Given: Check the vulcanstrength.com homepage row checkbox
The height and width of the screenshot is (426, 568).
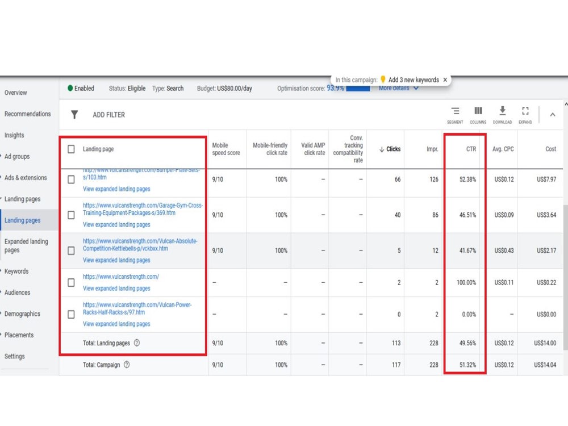Looking at the screenshot, I should [72, 282].
